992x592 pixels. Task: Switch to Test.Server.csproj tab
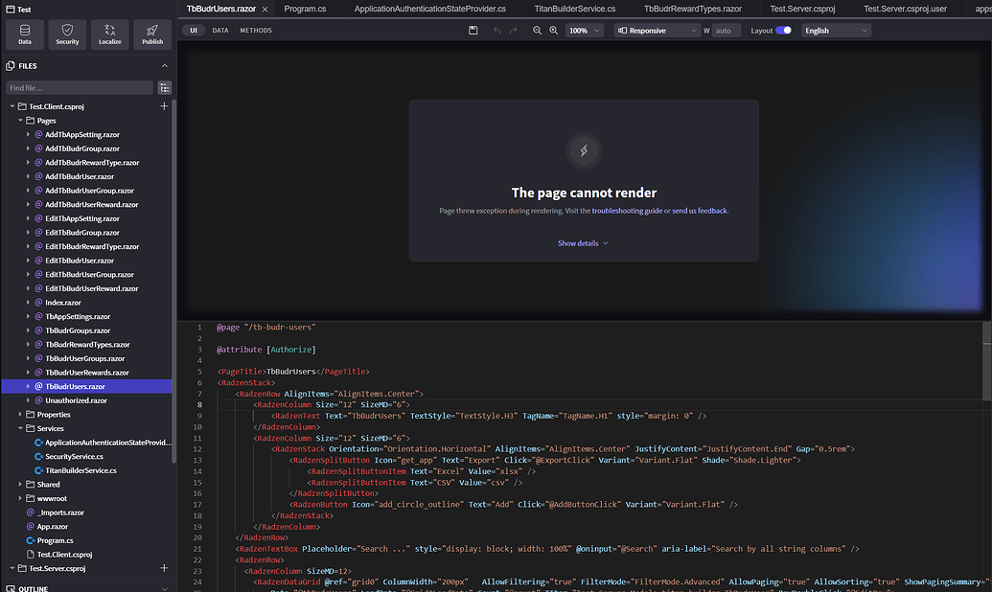802,9
